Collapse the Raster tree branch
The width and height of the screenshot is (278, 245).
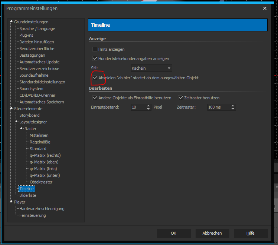click(22, 129)
